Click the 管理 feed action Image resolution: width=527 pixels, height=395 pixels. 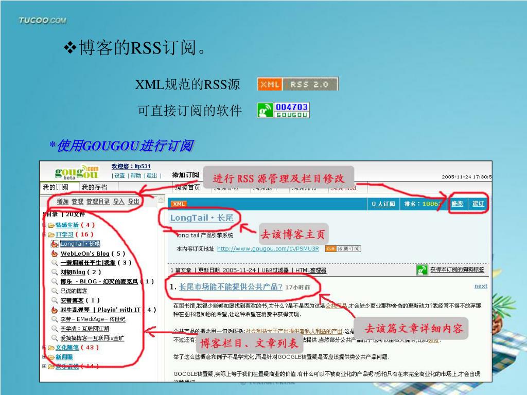point(77,201)
